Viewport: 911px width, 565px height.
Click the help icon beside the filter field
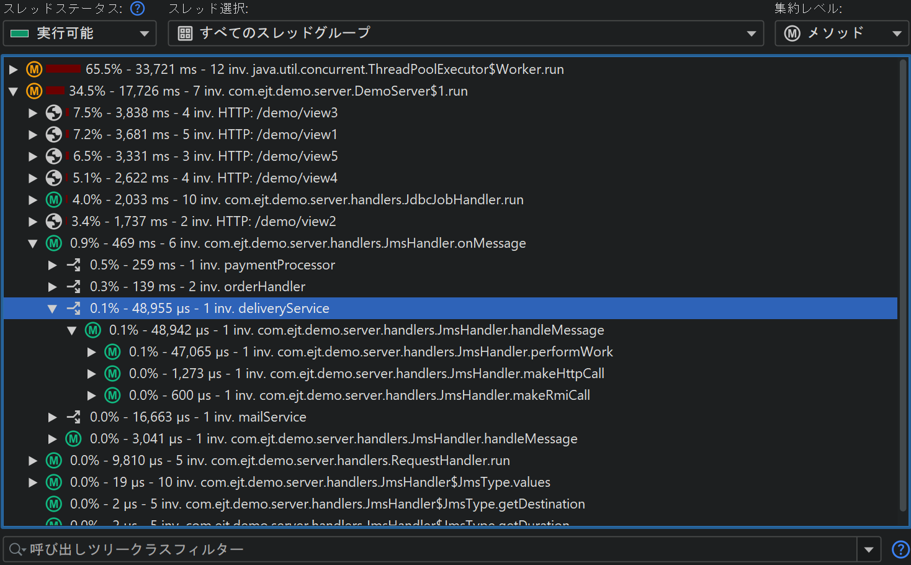click(x=900, y=549)
